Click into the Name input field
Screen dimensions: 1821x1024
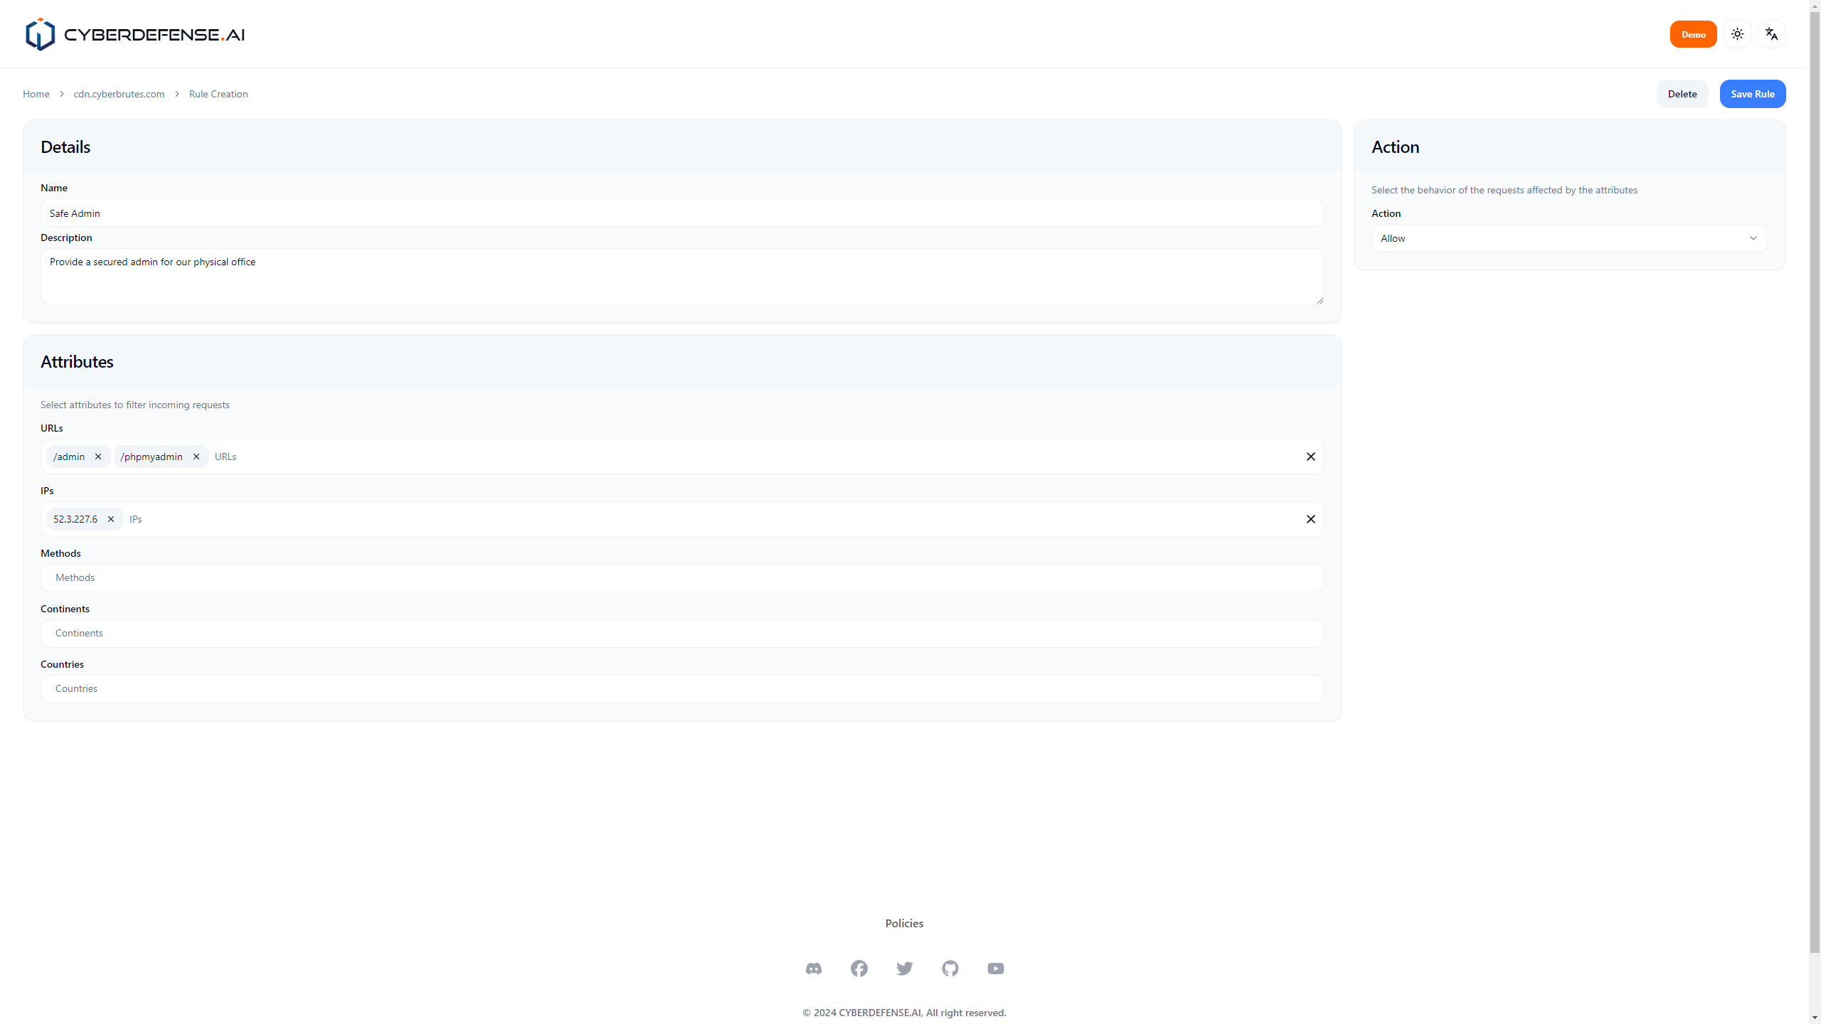681,213
